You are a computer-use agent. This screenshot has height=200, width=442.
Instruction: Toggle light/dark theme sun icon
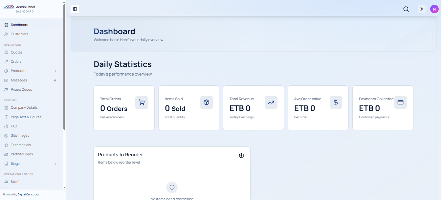[422, 9]
